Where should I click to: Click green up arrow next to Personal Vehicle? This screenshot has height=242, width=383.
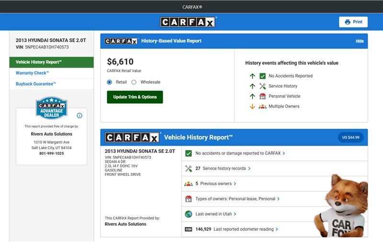[x=252, y=96]
